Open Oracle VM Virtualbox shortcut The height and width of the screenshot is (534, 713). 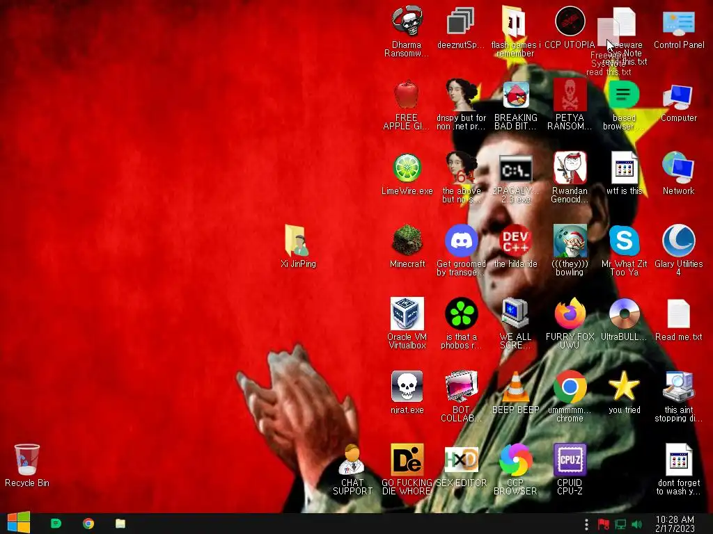407,314
